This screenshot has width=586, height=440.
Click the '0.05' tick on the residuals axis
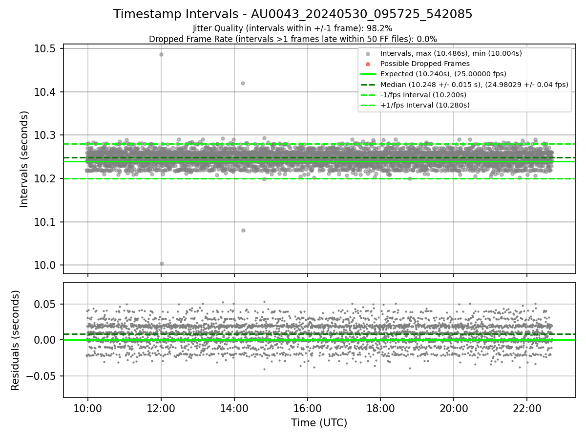tap(46, 304)
